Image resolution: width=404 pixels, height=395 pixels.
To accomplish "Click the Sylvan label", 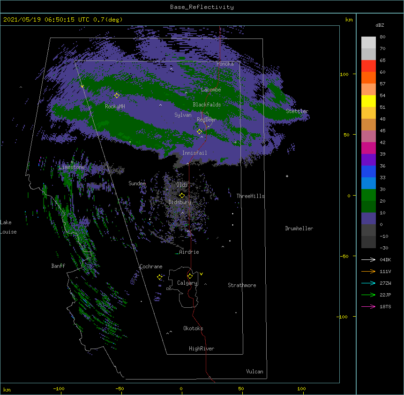I will (x=183, y=115).
